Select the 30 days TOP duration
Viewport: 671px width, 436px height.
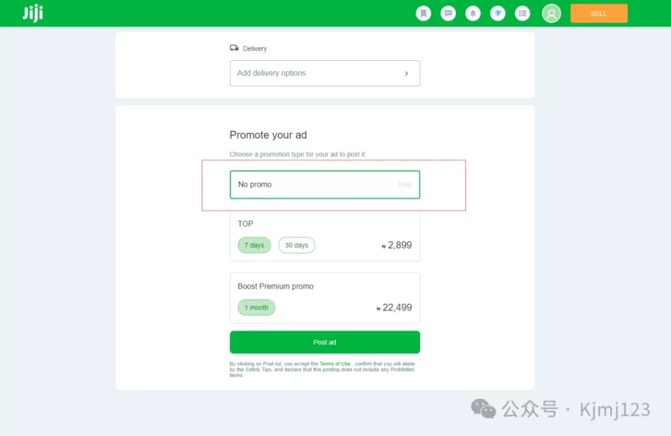(x=297, y=245)
